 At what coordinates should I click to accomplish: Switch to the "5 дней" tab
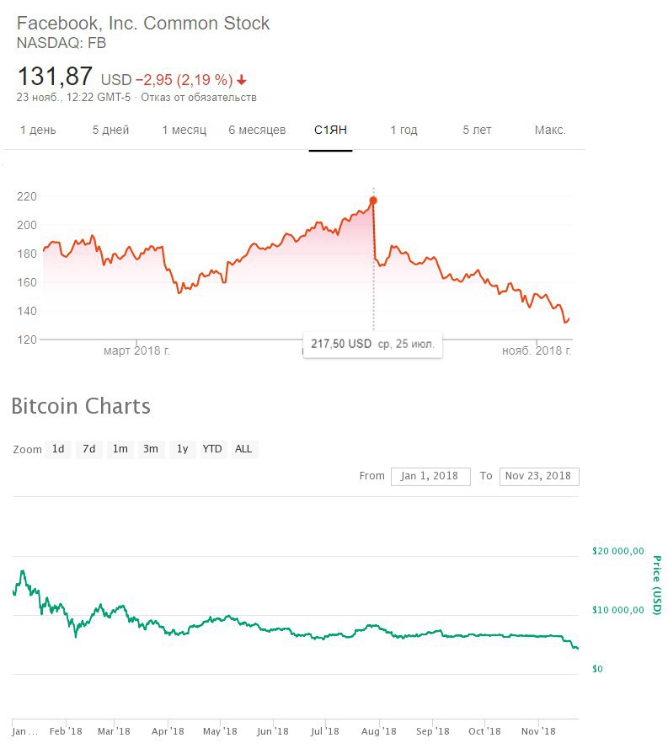point(110,131)
